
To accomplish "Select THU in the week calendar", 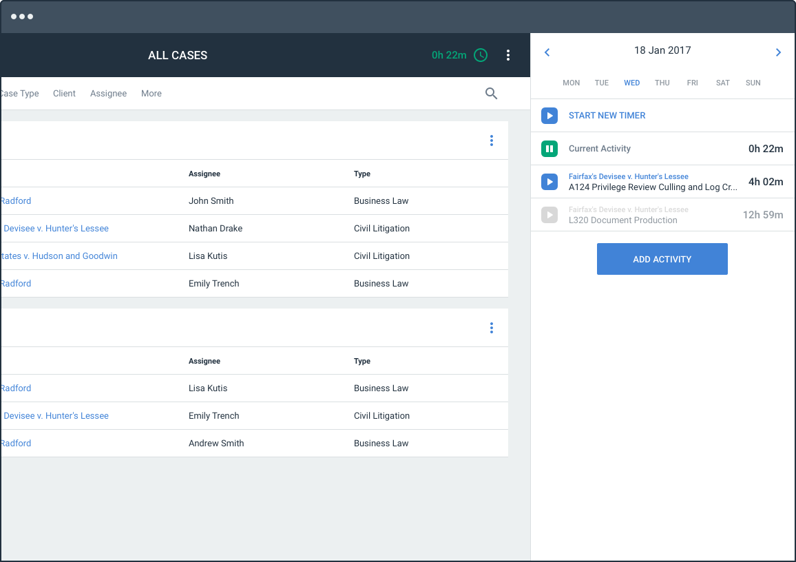I will [x=662, y=83].
